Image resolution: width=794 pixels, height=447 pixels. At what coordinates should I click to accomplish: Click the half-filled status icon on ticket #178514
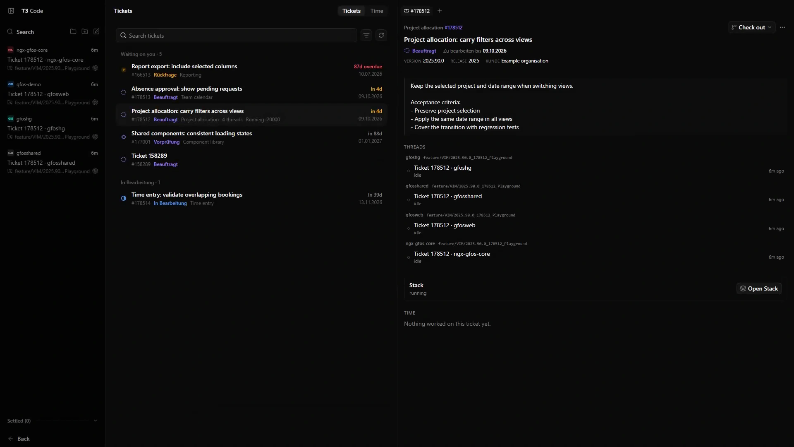point(124,198)
